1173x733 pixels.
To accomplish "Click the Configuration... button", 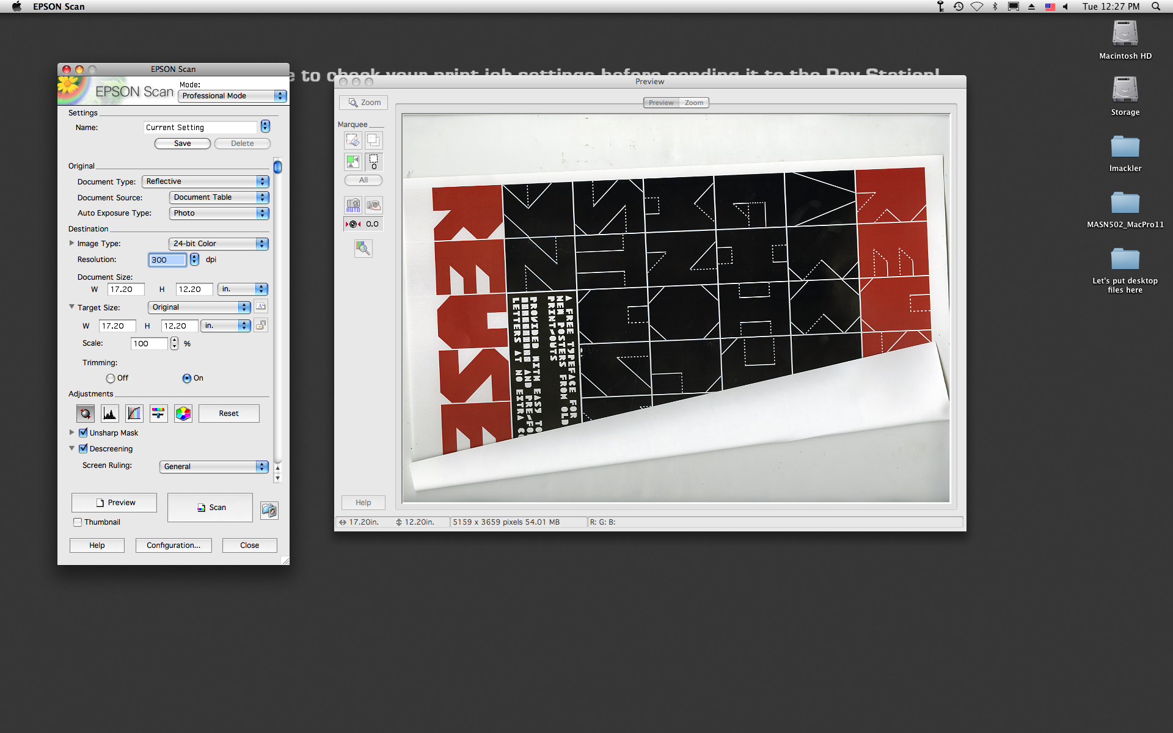I will (174, 545).
